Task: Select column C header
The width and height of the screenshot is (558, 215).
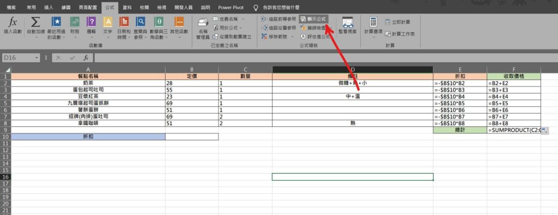Action: (245, 70)
